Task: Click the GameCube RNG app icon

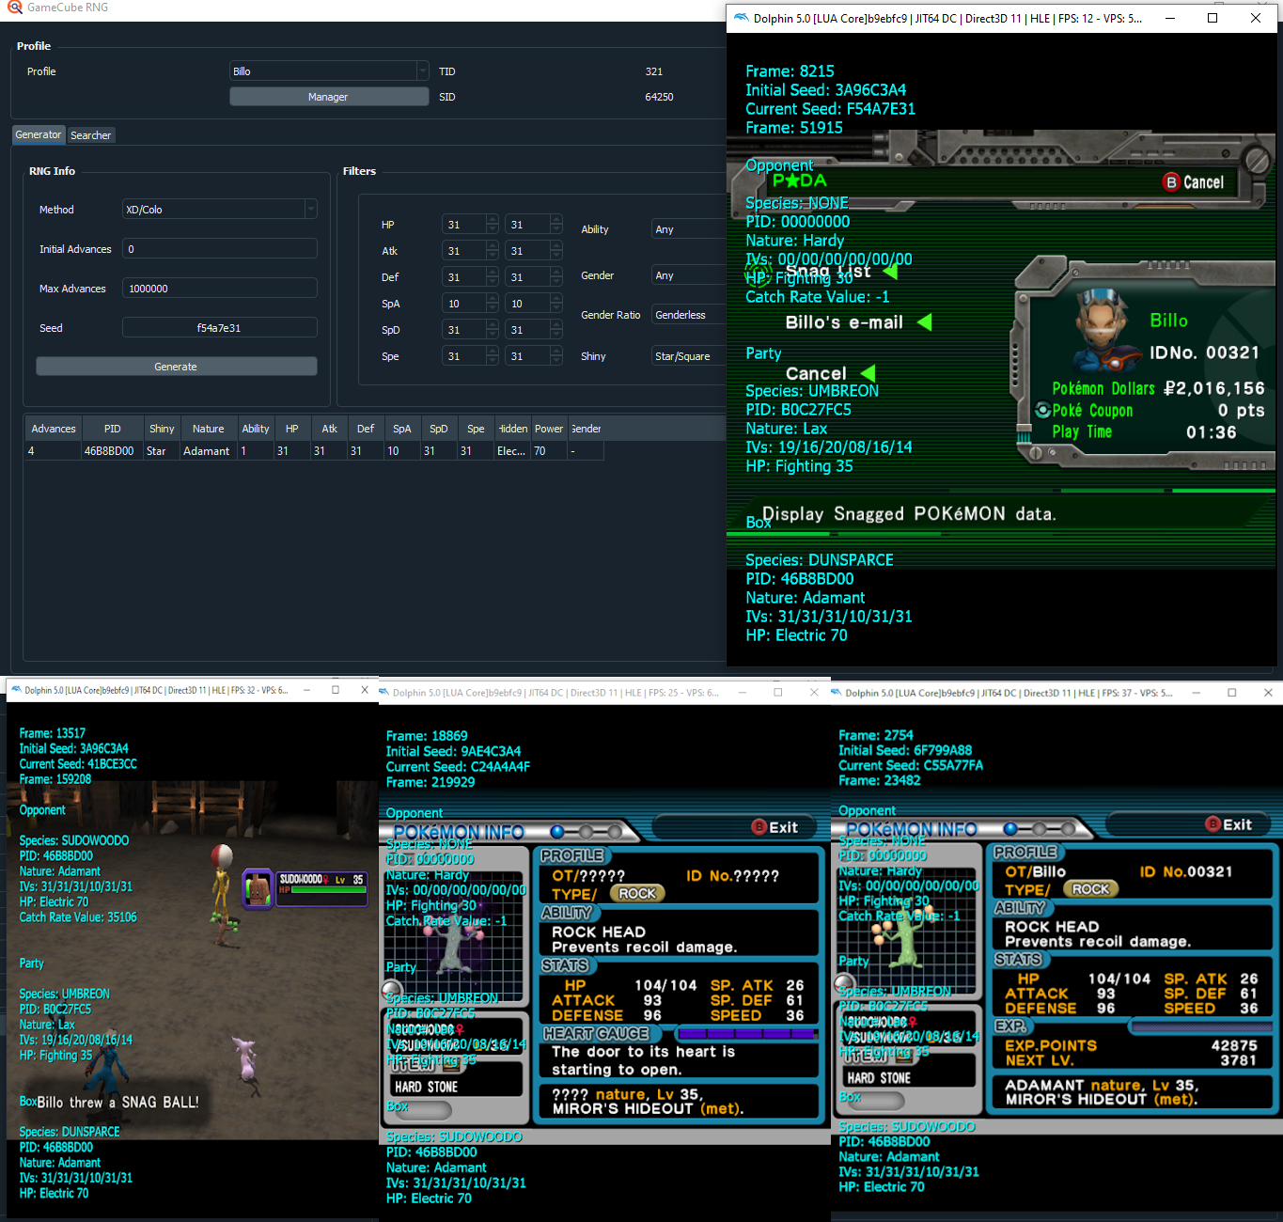Action: [14, 7]
